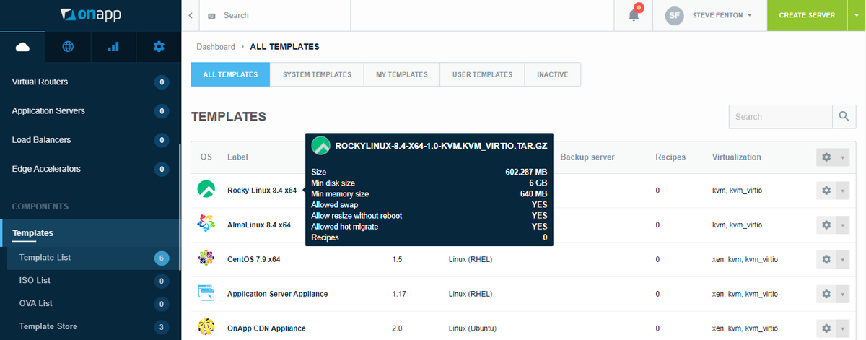The image size is (866, 340).
Task: Switch to User Templates tab
Action: tap(482, 74)
